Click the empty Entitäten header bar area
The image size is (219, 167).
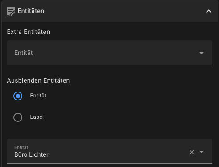coord(125,11)
